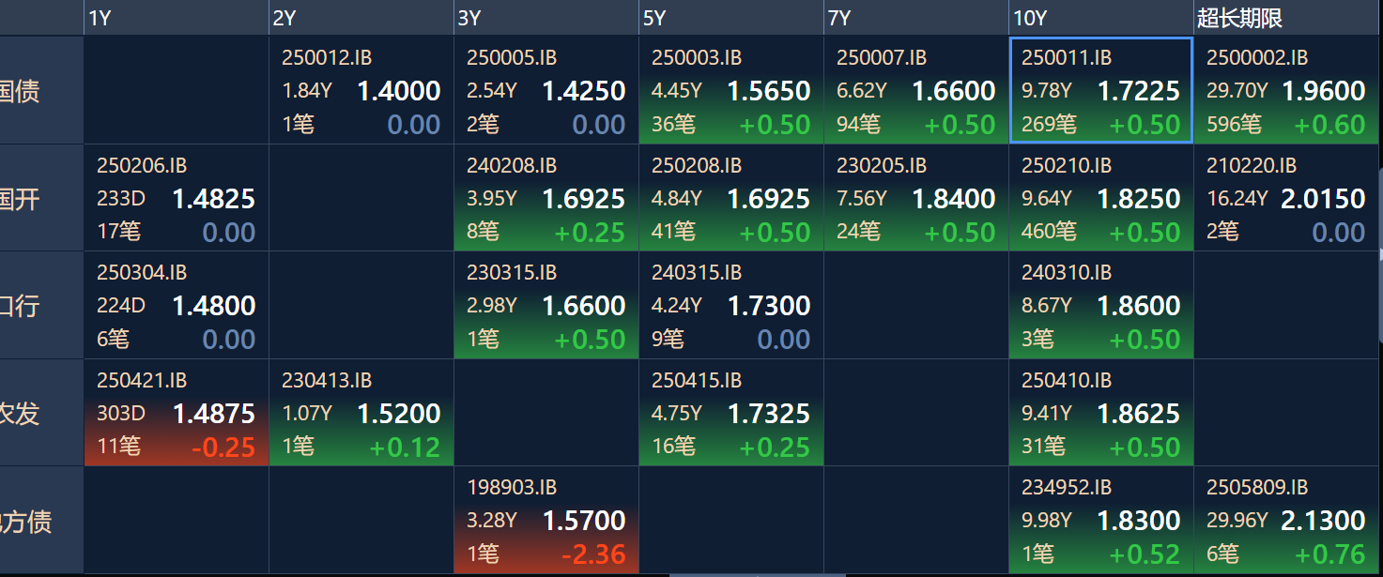The height and width of the screenshot is (577, 1383).
Task: Open bond code 210220.IB
Action: point(1252,166)
